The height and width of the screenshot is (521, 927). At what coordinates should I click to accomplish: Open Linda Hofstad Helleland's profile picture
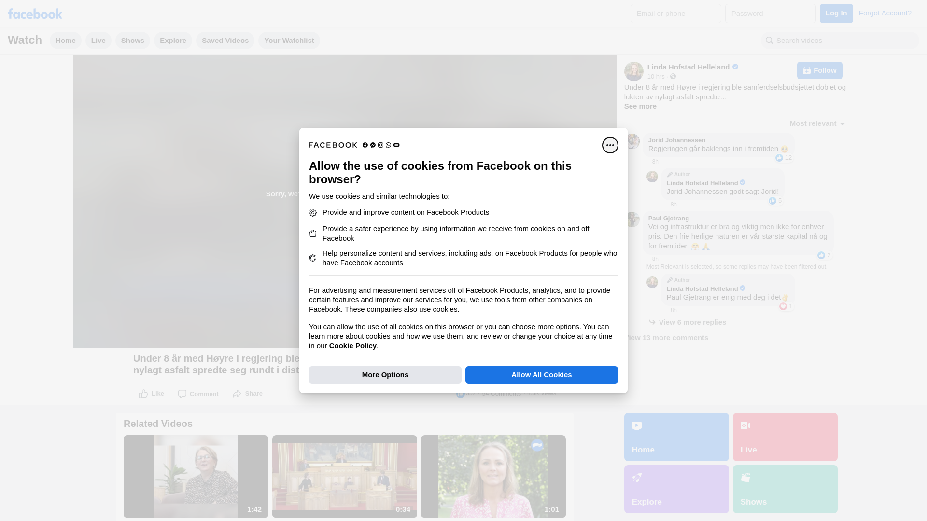tap(633, 71)
